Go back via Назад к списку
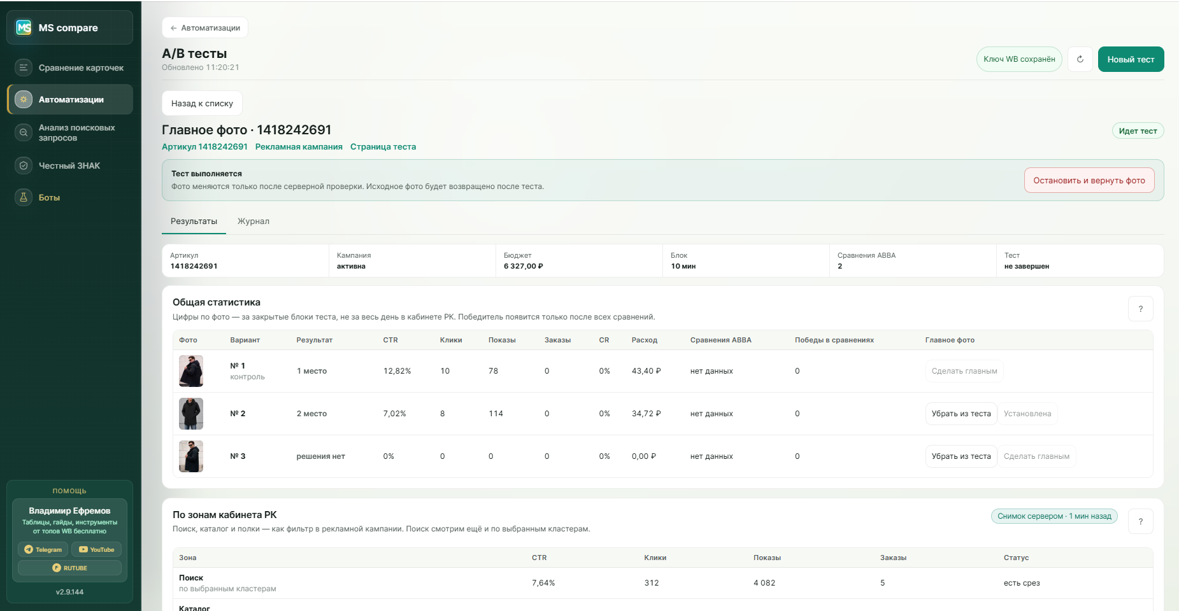Screen dimensions: 1179x611 [202, 103]
